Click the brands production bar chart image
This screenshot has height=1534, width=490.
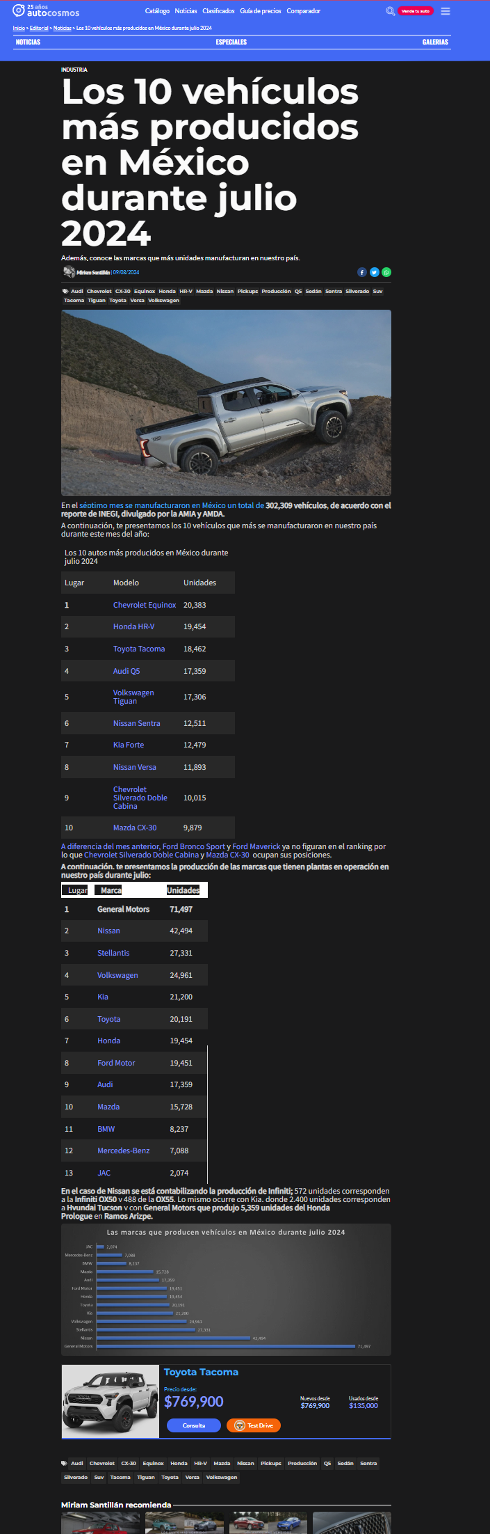[x=226, y=1290]
